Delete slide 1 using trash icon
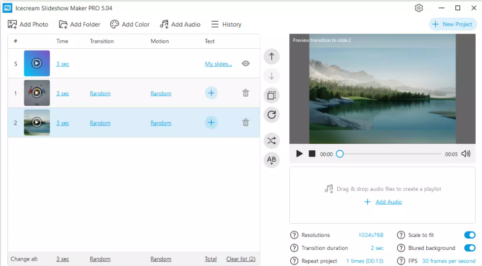This screenshot has width=482, height=266. click(x=245, y=93)
